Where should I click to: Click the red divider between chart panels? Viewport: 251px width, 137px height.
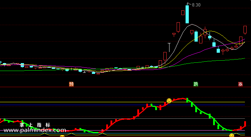click(x=126, y=87)
